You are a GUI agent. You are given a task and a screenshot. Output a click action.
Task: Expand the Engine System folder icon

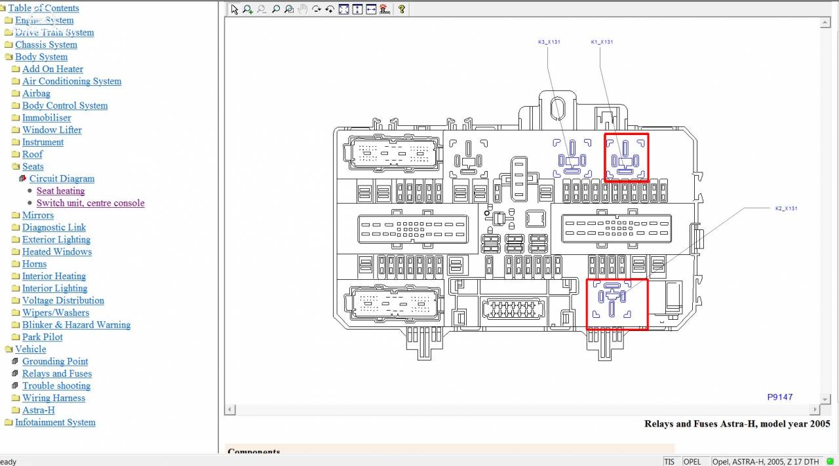[x=9, y=20]
